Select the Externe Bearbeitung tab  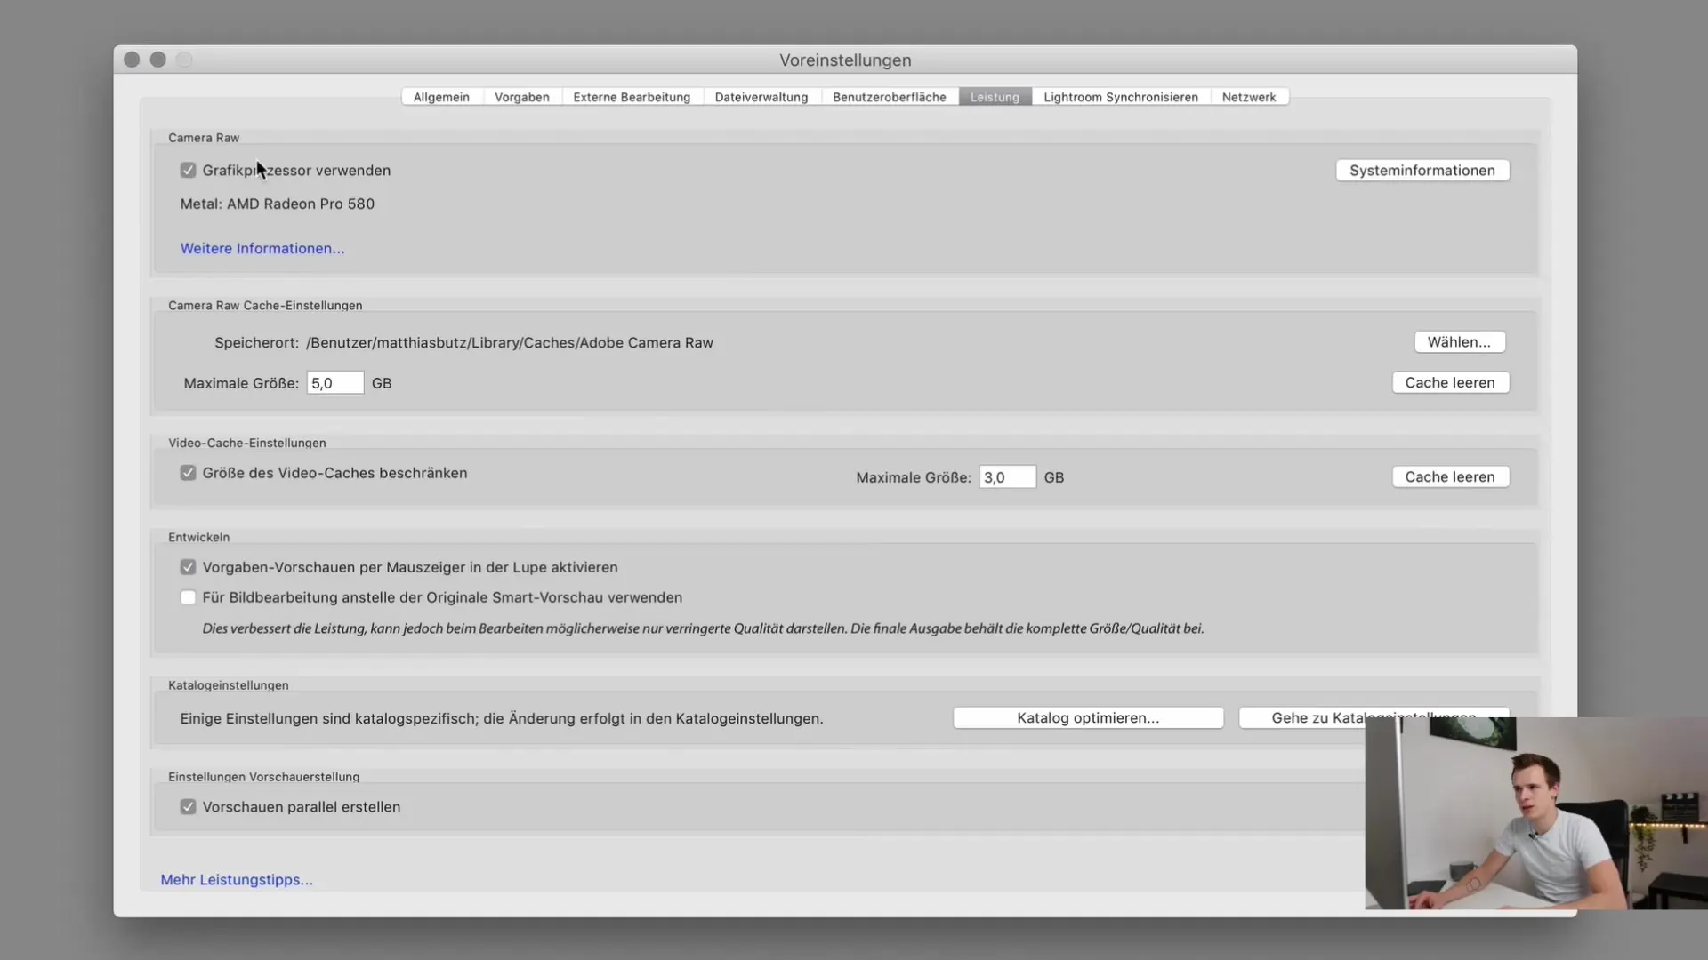click(x=632, y=97)
